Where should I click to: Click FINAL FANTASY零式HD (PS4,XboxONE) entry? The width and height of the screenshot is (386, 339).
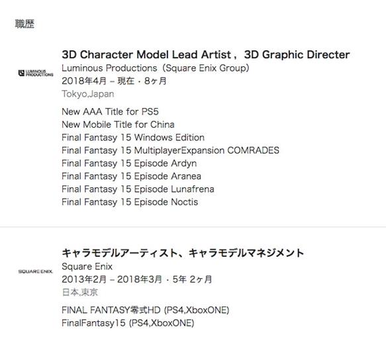pos(145,310)
